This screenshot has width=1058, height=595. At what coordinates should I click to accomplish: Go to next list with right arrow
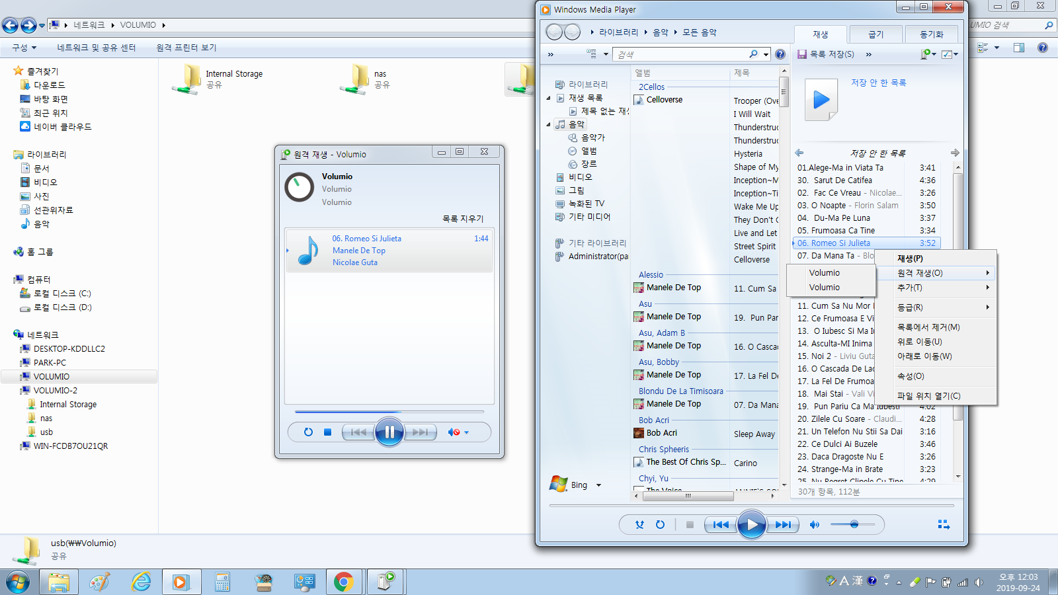click(954, 153)
